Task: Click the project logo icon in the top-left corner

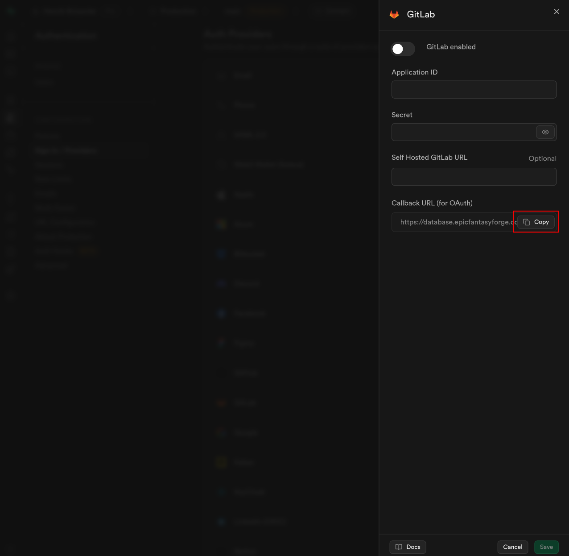Action: coord(10,11)
